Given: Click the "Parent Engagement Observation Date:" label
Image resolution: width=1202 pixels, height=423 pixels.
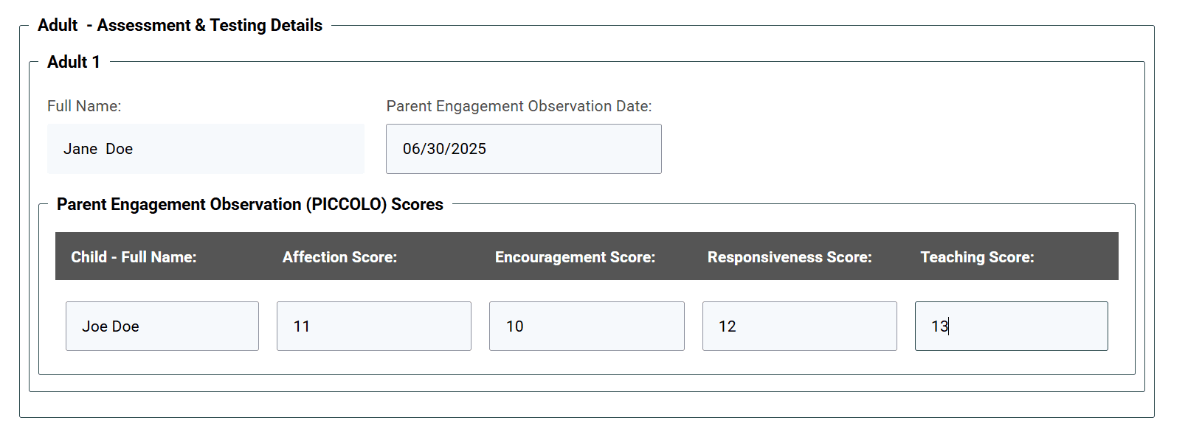Looking at the screenshot, I should [519, 106].
